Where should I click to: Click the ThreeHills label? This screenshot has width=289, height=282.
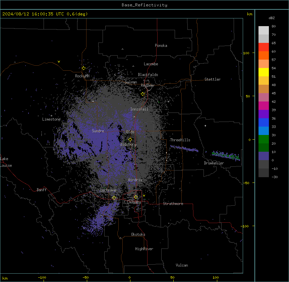(x=180, y=140)
